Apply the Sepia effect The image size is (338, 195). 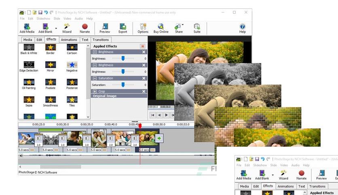click(x=28, y=100)
